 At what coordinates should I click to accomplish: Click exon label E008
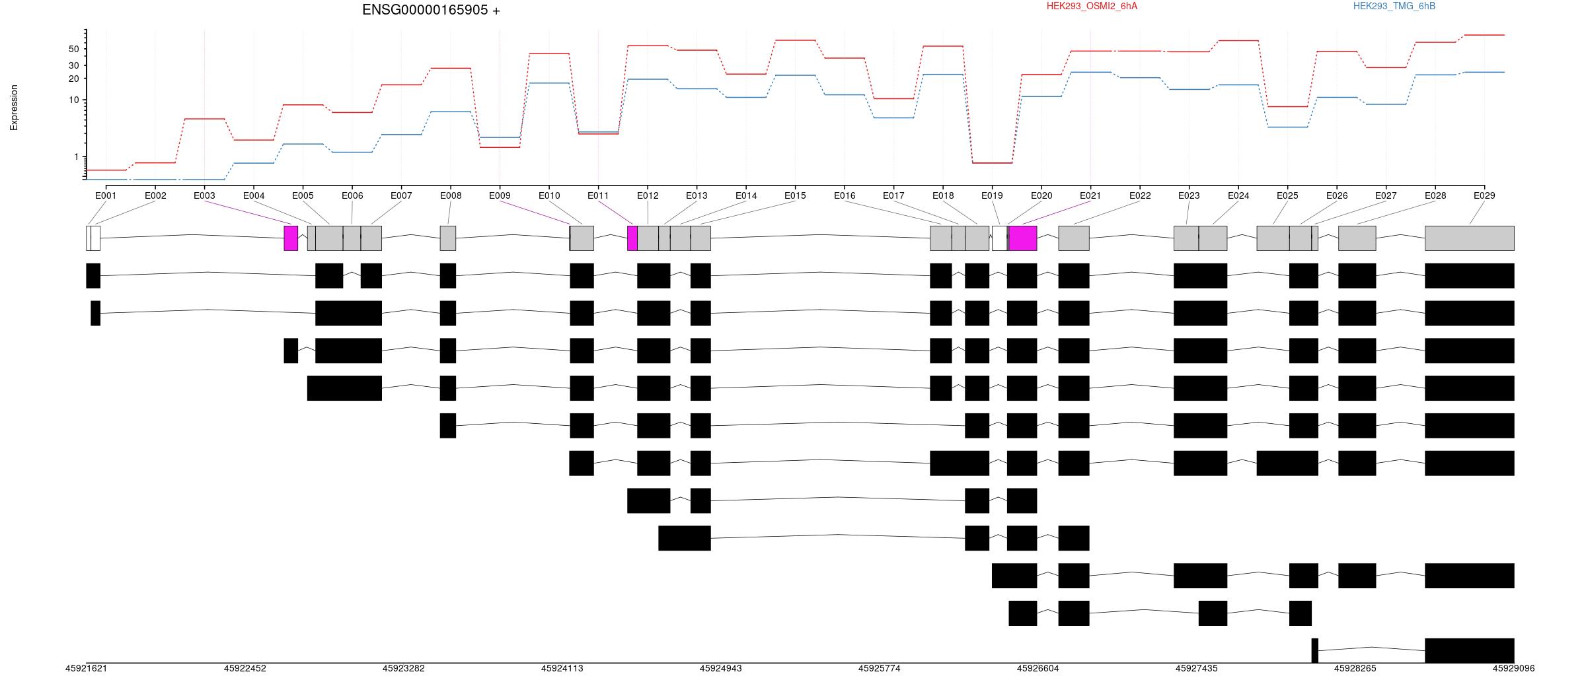tap(451, 195)
